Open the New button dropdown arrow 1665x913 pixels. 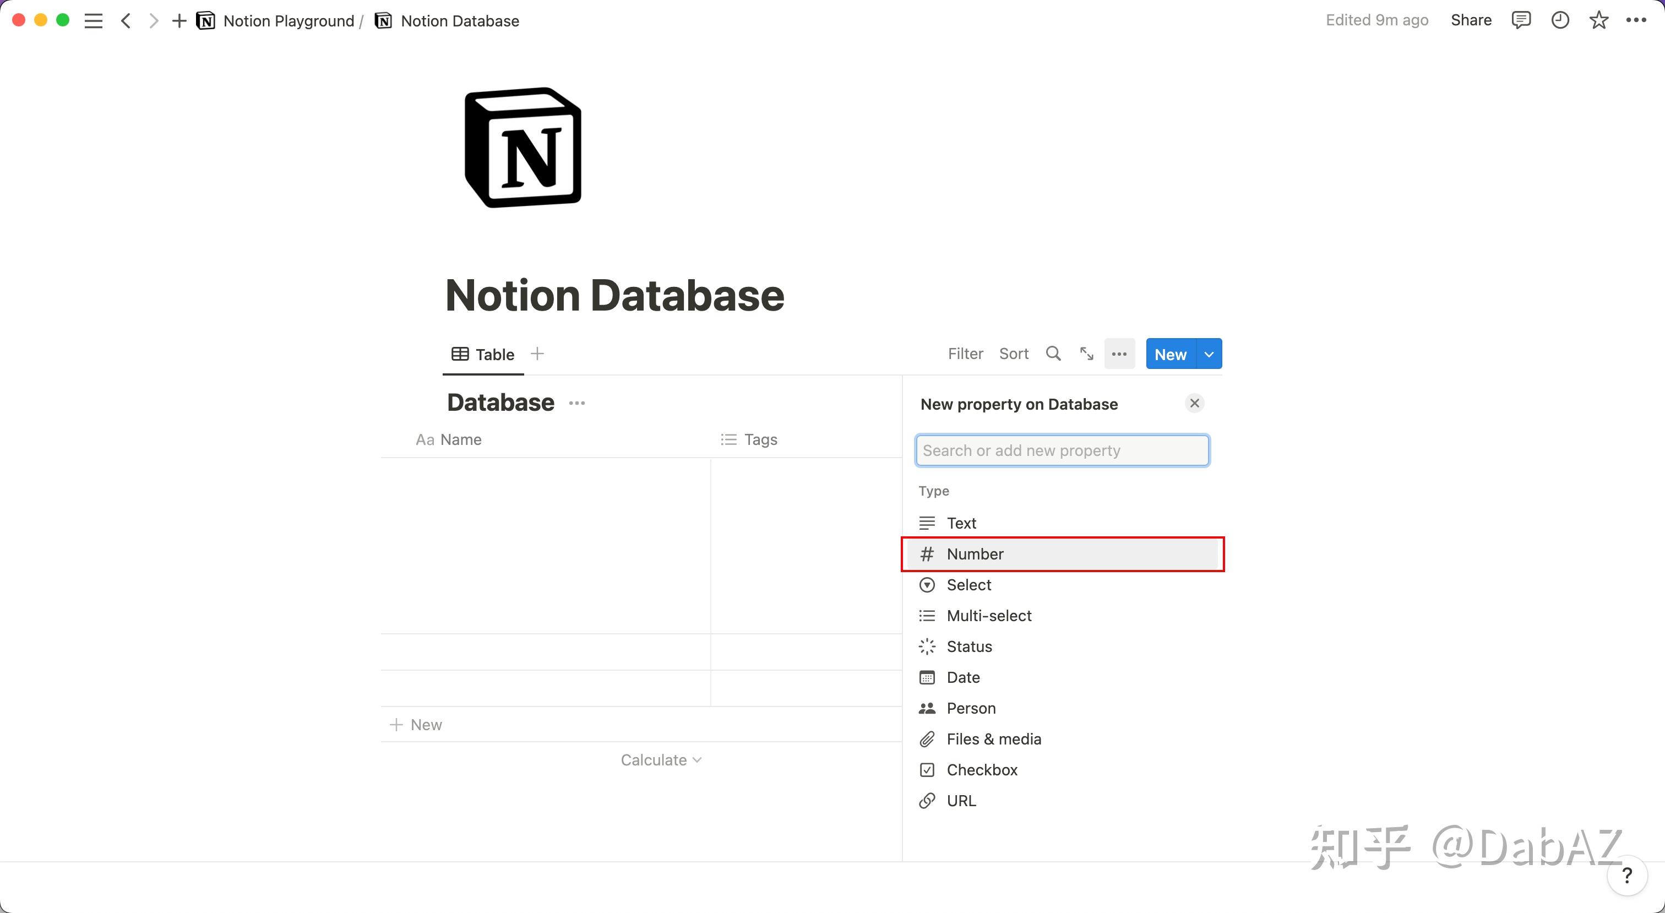1208,354
